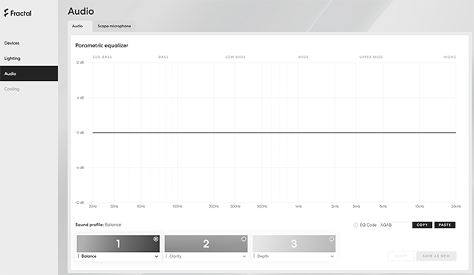Select the radio button on profile 1
The height and width of the screenshot is (275, 474).
point(156,239)
